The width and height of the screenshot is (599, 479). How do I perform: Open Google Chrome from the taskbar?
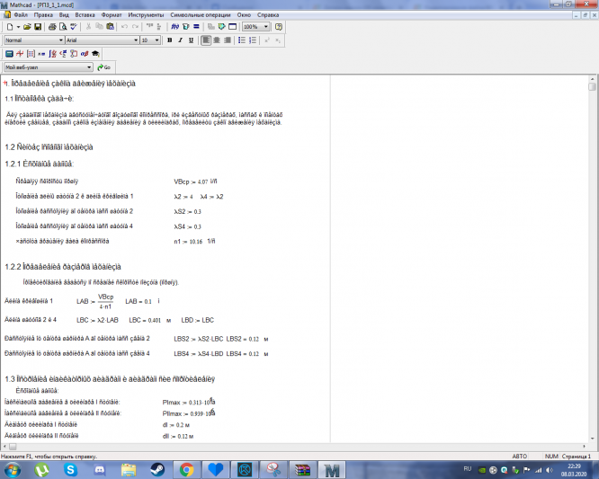187,470
